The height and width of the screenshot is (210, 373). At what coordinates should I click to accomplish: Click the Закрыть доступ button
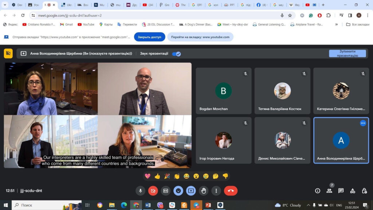point(149,37)
